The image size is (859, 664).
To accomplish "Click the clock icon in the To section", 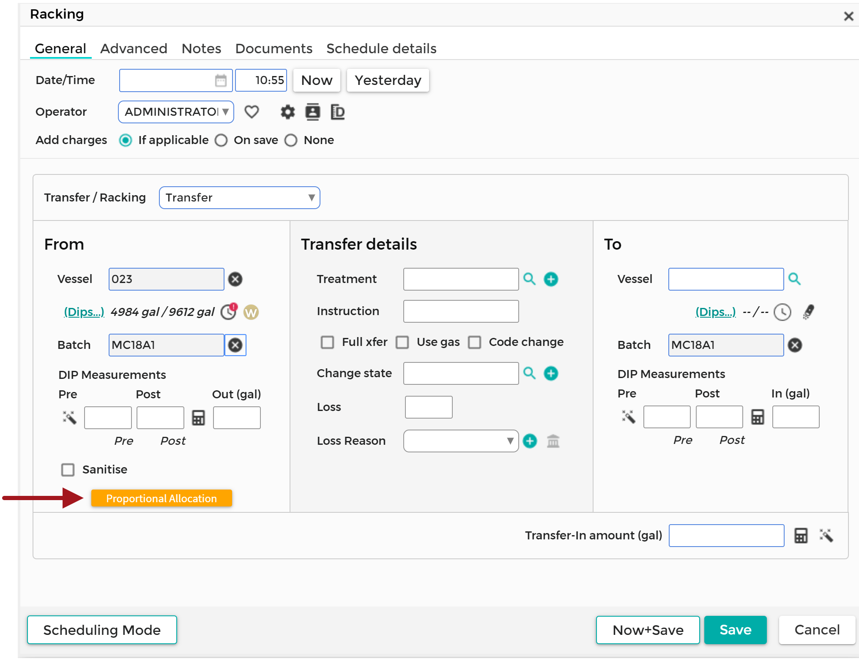I will click(782, 313).
